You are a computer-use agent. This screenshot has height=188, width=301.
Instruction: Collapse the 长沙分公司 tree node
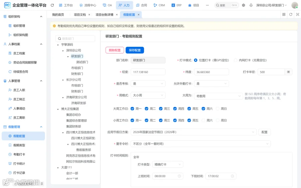point(63,80)
